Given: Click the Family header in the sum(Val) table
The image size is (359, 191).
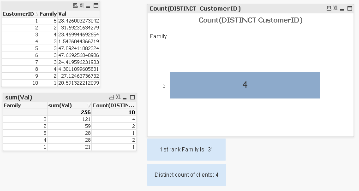Looking at the screenshot, I should pyautogui.click(x=12, y=105).
